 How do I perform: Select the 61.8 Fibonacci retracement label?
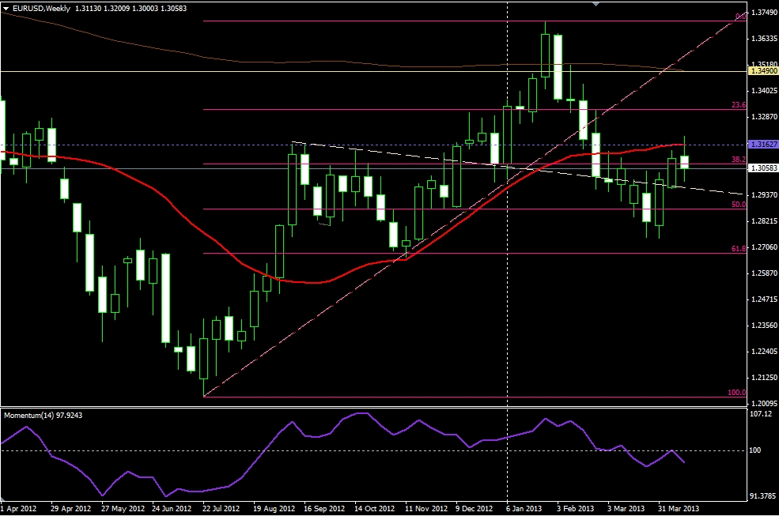pyautogui.click(x=738, y=248)
